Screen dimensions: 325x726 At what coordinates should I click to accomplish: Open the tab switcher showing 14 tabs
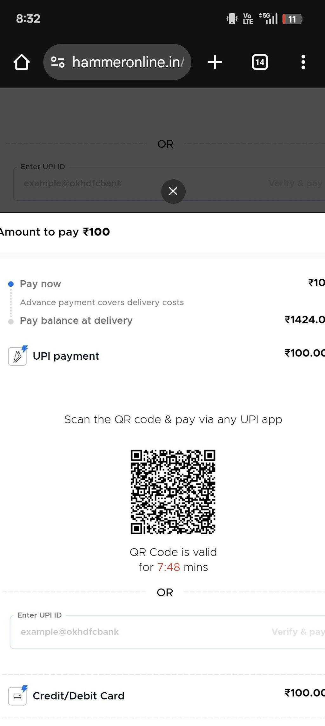tap(260, 62)
